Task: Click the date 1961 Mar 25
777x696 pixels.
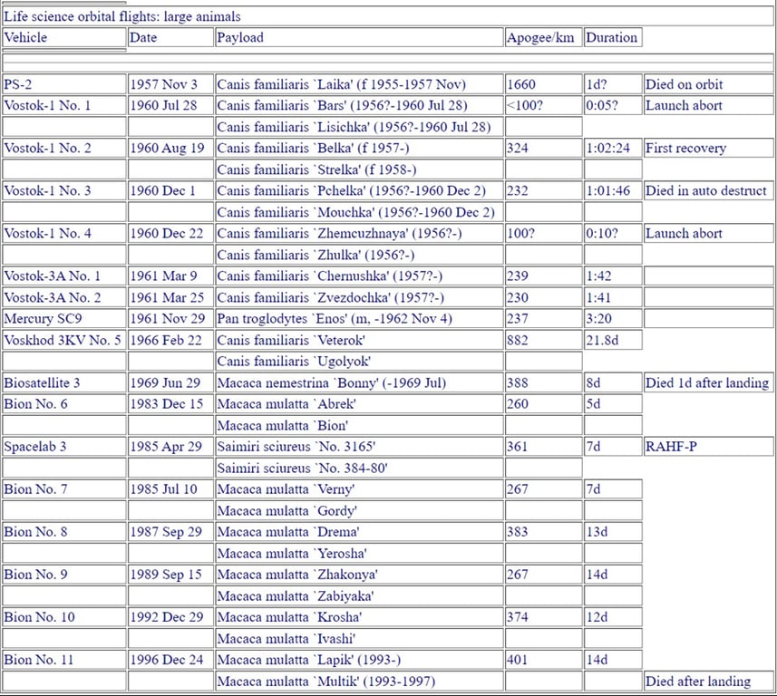Action: pos(170,297)
